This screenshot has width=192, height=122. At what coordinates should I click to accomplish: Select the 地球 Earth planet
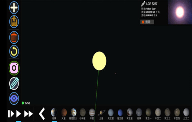[54, 114]
